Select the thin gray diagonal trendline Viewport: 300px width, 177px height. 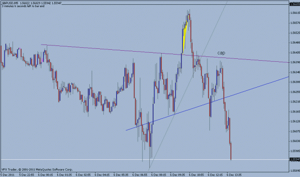click(x=188, y=85)
